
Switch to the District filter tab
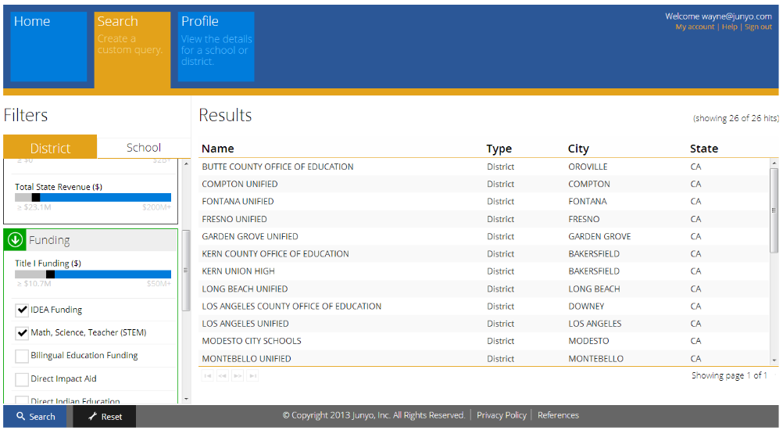click(x=50, y=147)
